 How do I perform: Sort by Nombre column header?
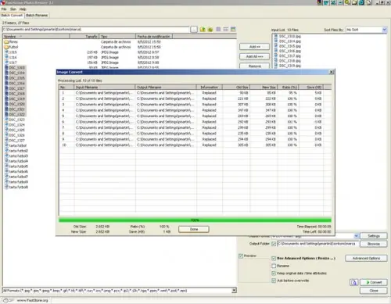click(36, 37)
